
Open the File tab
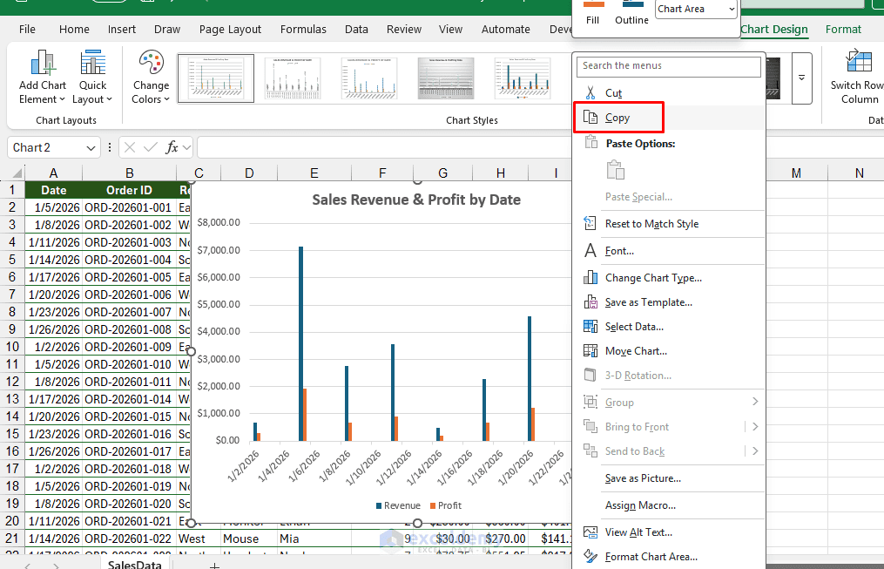coord(27,30)
